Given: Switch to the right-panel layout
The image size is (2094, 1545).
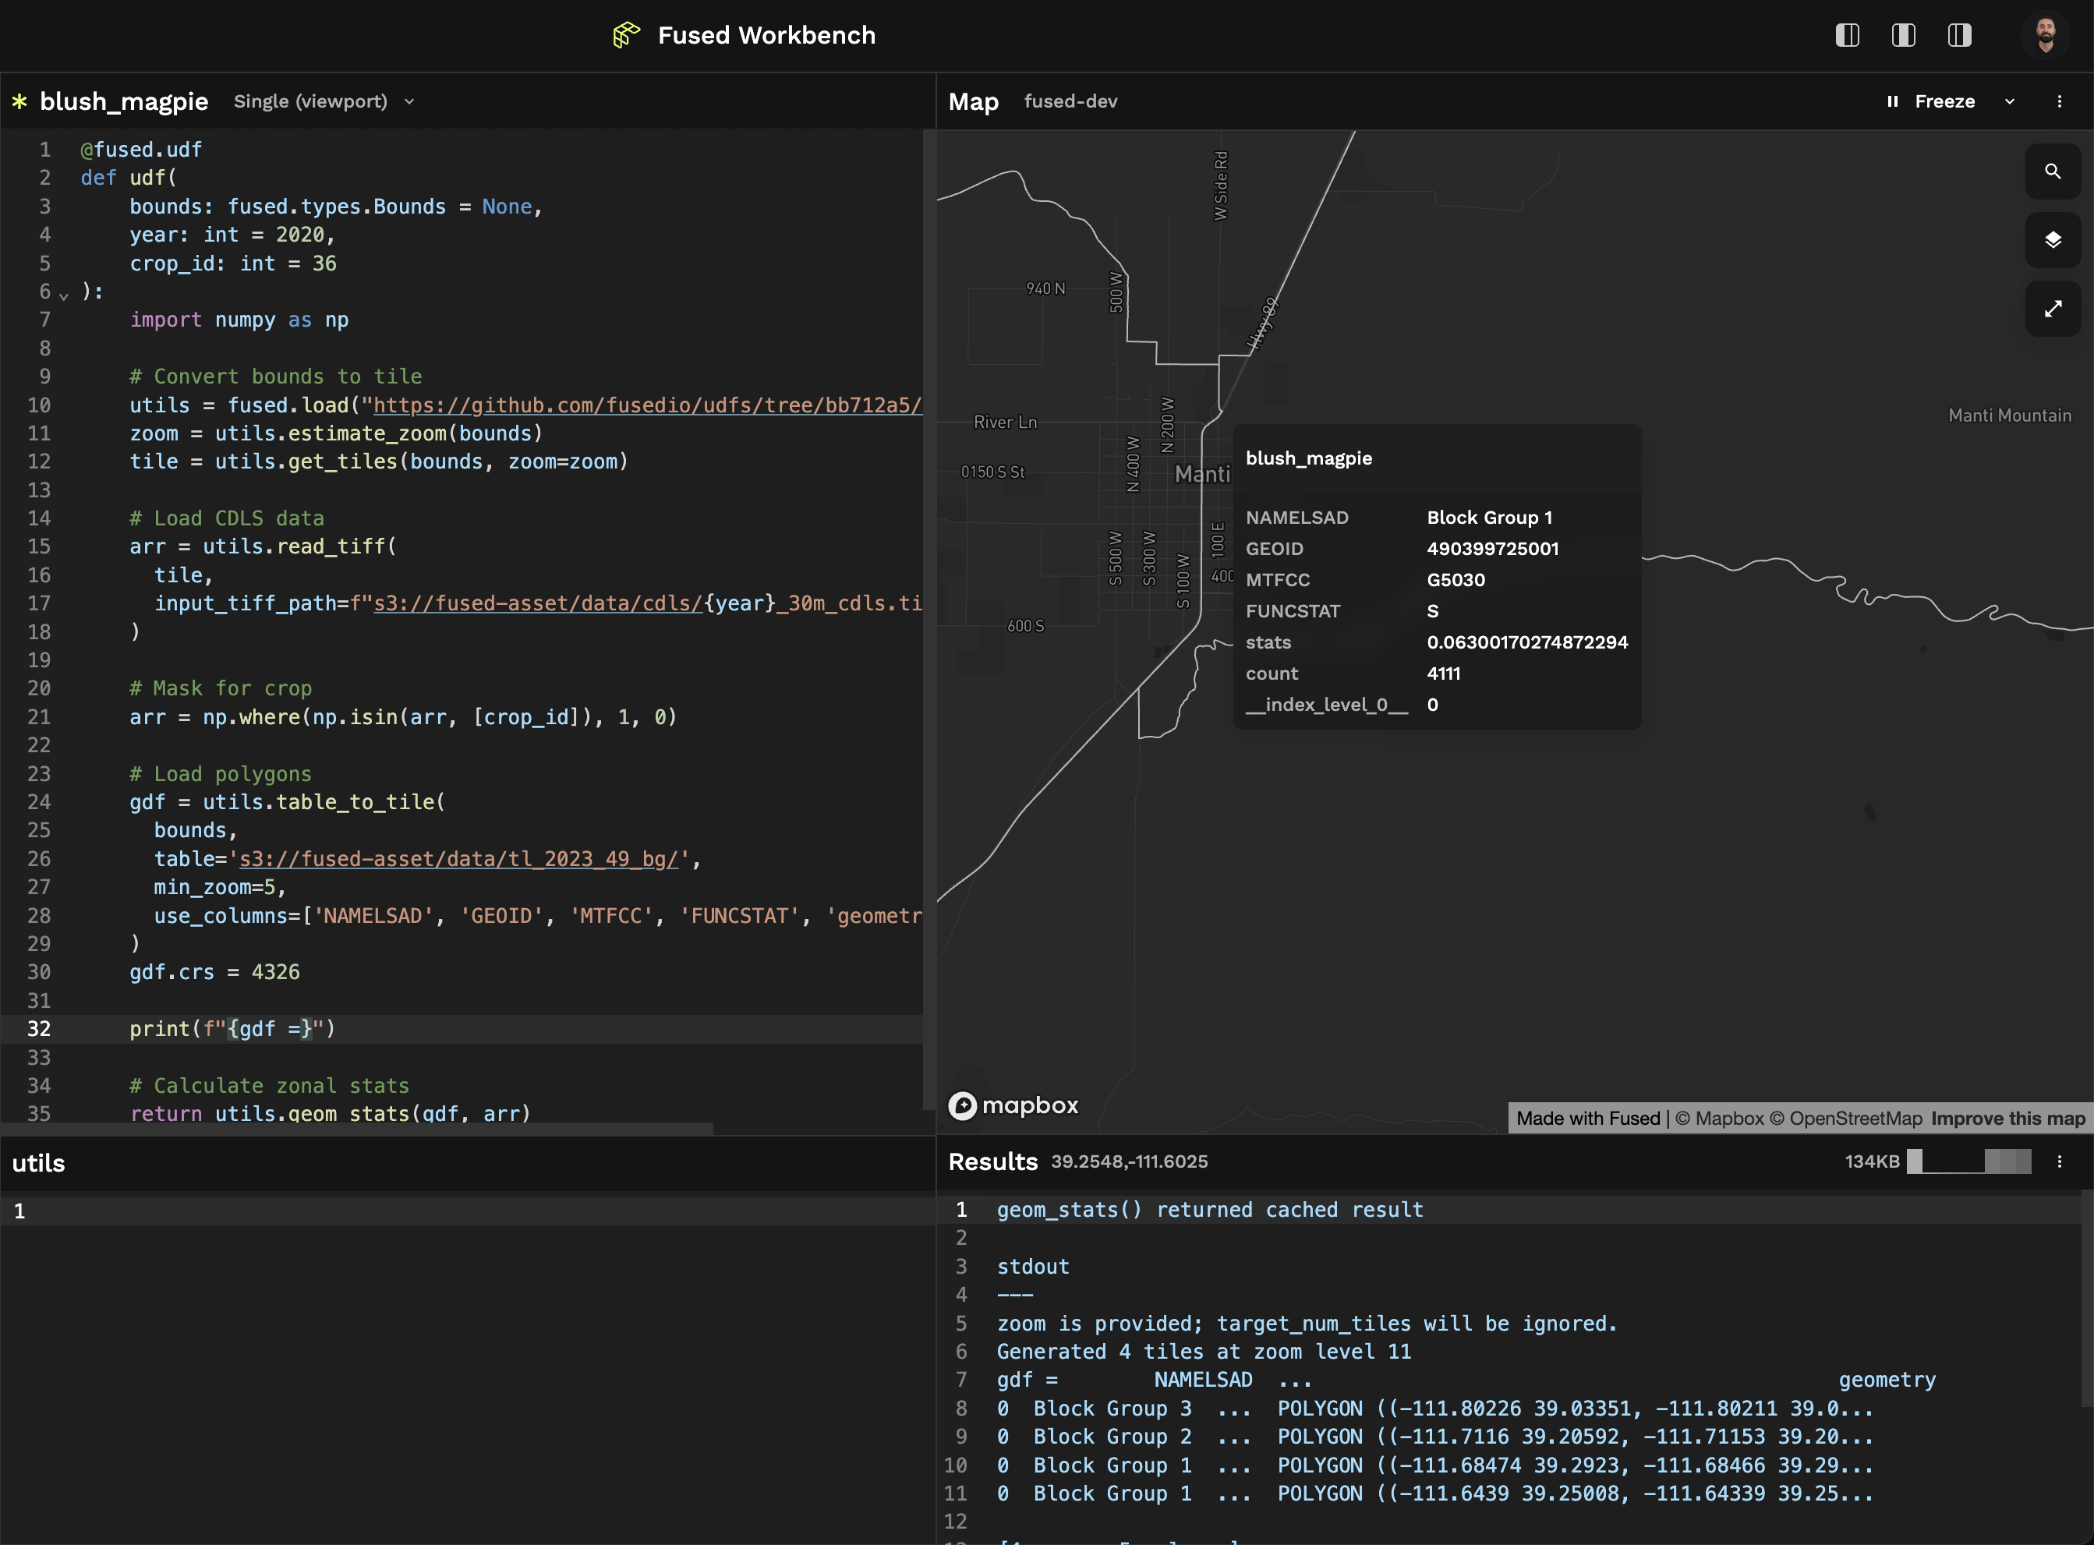Looking at the screenshot, I should point(1959,36).
